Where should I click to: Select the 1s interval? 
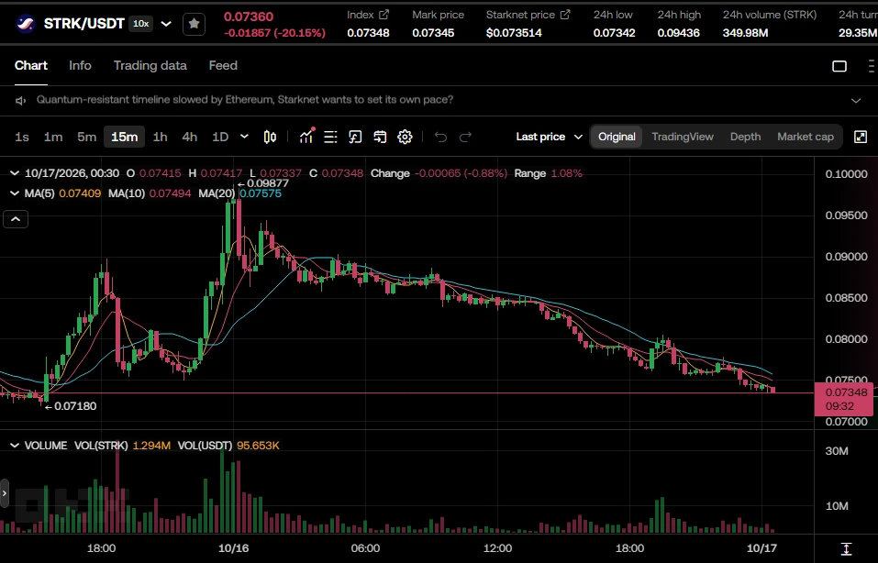coord(22,137)
